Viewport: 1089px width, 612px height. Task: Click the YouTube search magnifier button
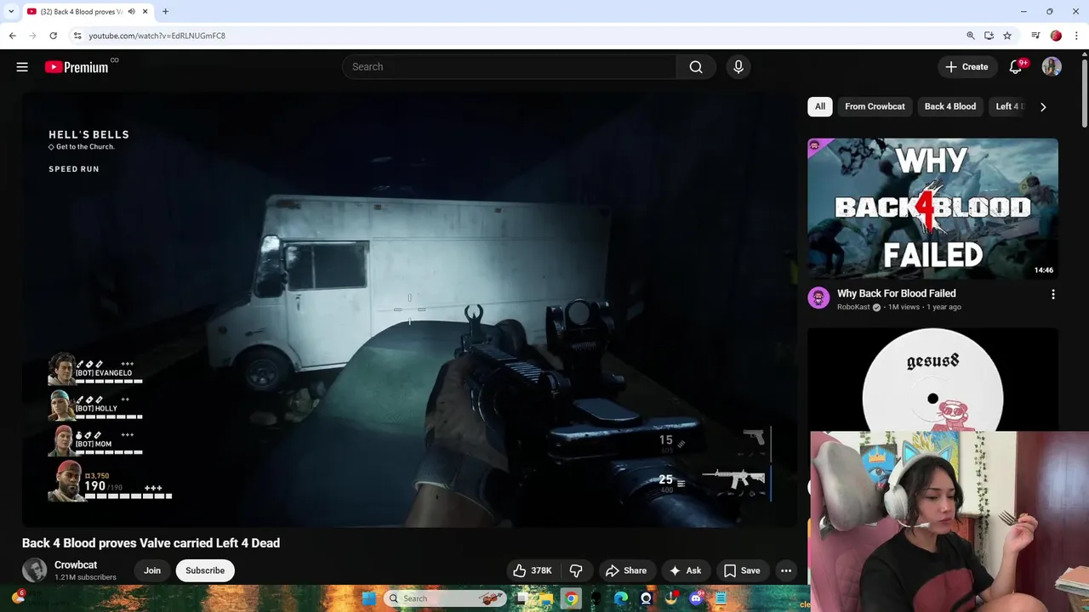point(696,67)
